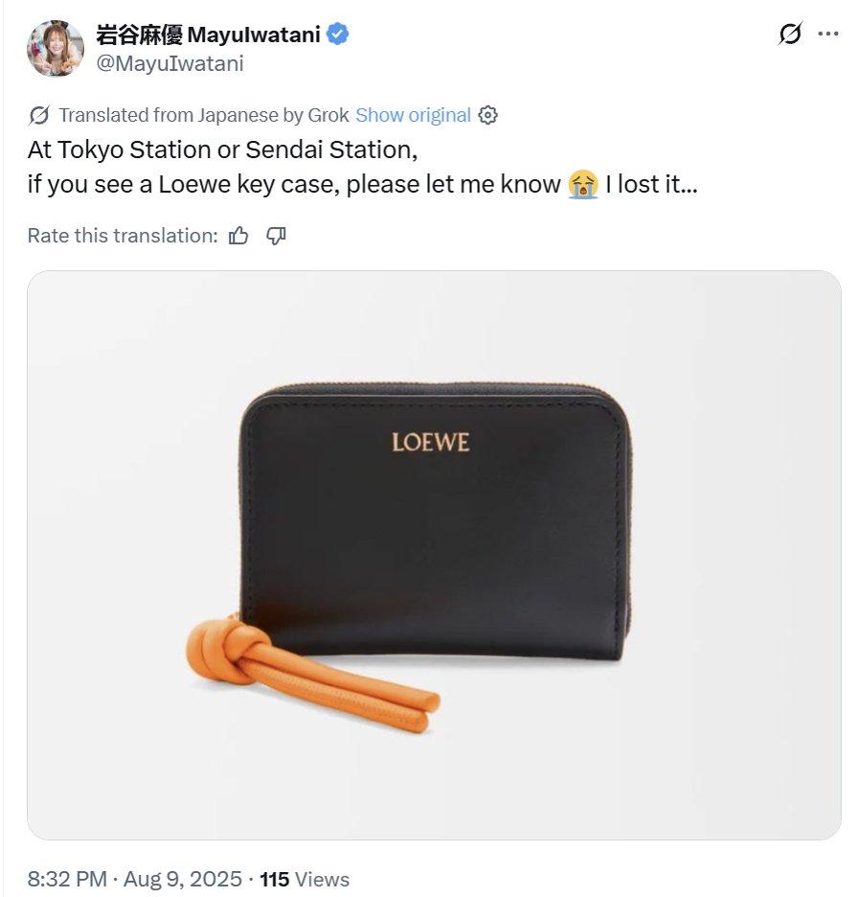This screenshot has width=858, height=897.
Task: Click the Grok icon at top right
Action: (x=790, y=34)
